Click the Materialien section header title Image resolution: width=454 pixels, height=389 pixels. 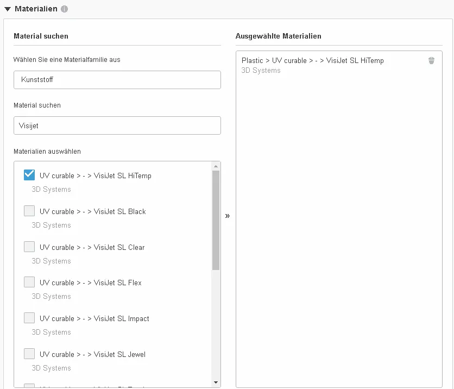[x=36, y=9]
